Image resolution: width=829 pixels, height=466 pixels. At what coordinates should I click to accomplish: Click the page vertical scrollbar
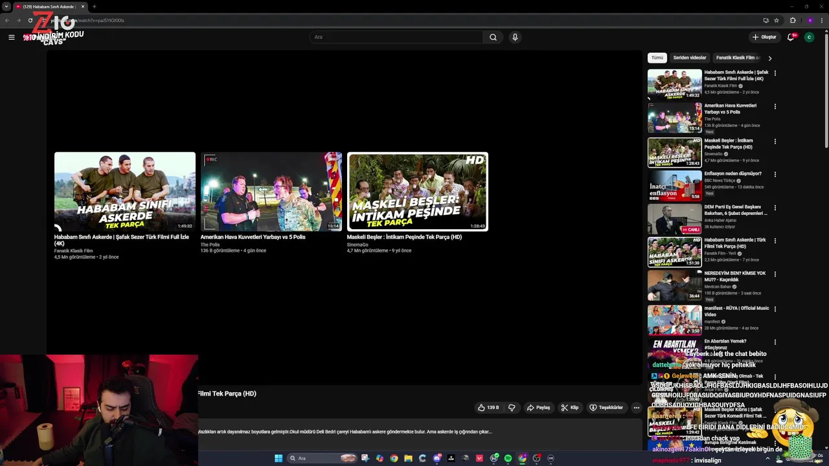pyautogui.click(x=825, y=91)
